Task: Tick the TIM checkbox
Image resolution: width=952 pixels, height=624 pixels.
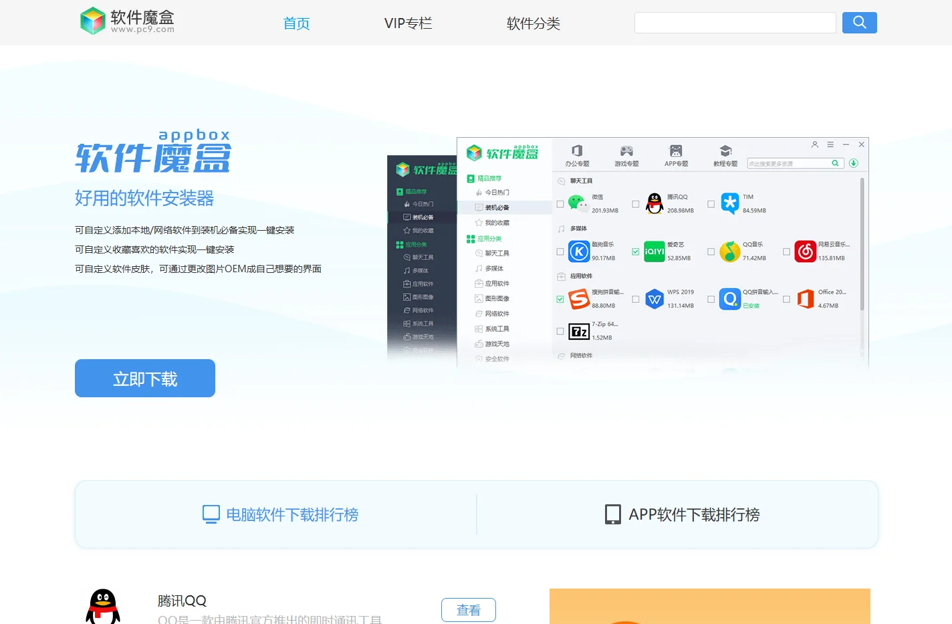Action: tap(711, 204)
